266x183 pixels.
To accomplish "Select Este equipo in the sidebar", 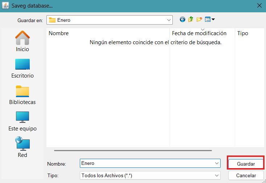I will [x=22, y=121].
